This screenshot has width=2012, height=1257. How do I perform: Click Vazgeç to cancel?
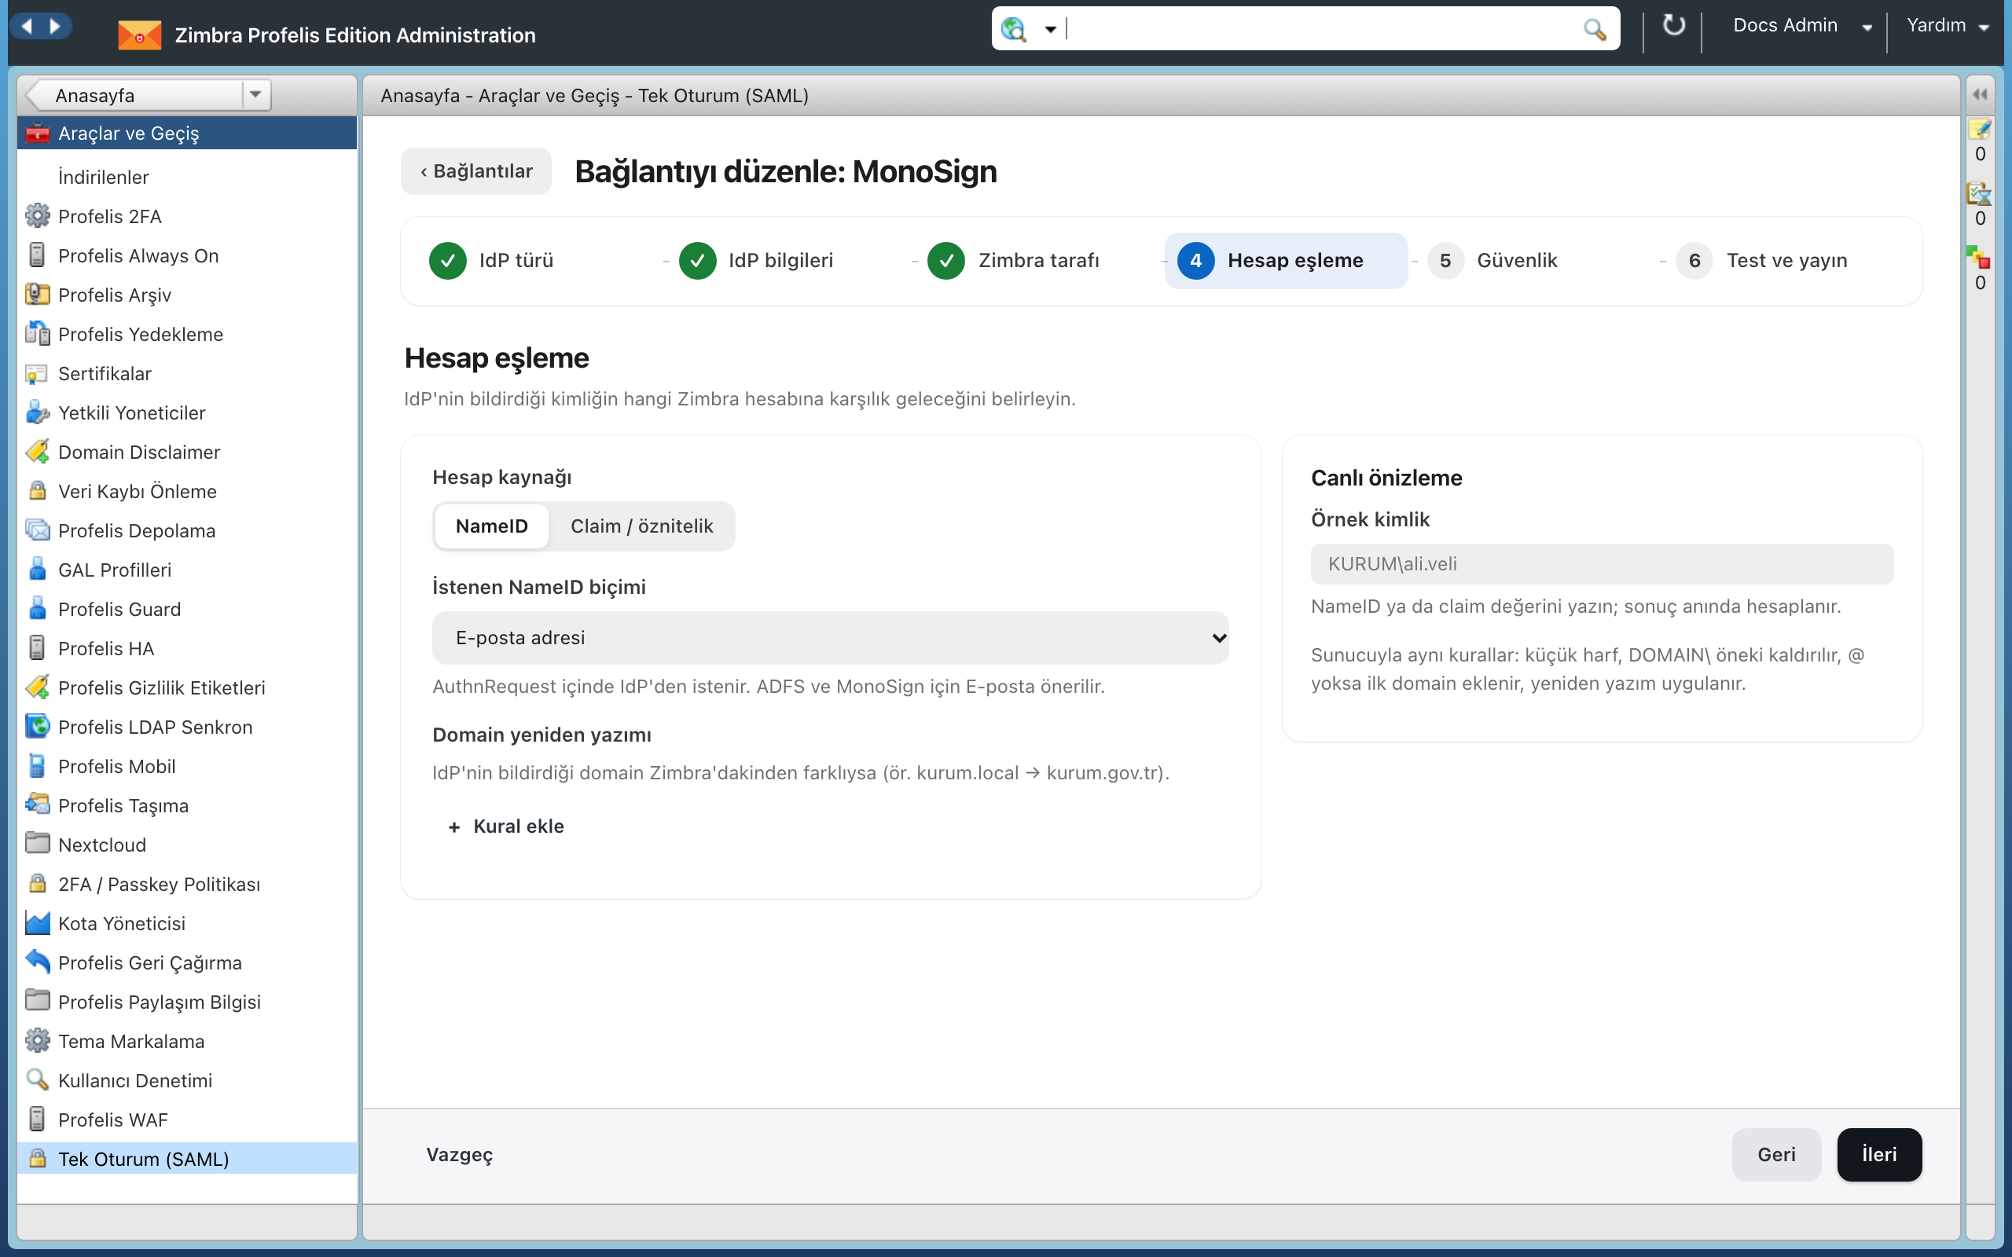459,1154
